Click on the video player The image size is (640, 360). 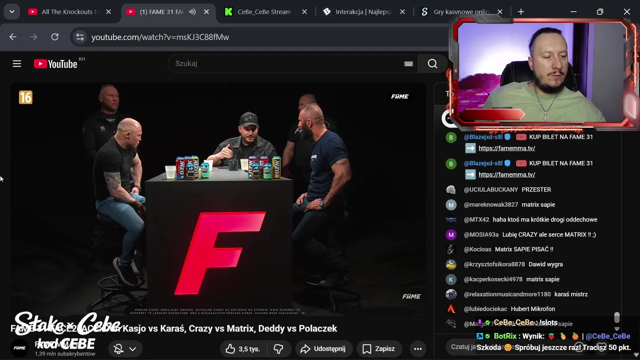218,199
